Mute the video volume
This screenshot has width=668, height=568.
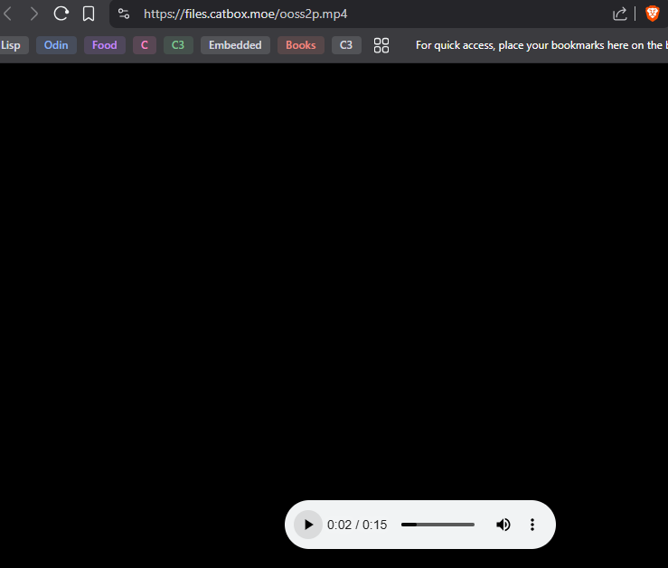click(503, 525)
